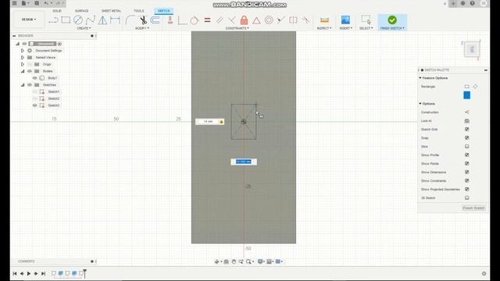
Task: Apply Symmetry constraint
Action: click(293, 20)
